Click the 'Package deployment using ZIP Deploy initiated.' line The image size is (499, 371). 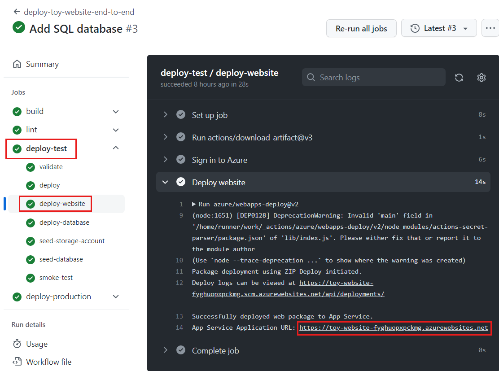click(277, 272)
